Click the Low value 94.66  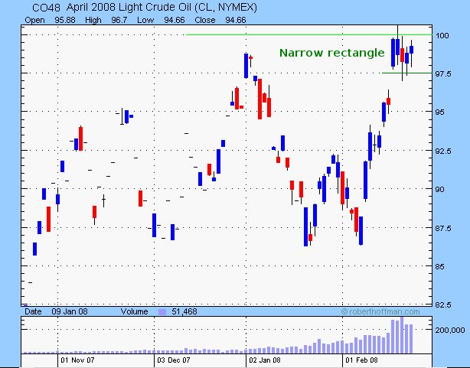point(175,20)
